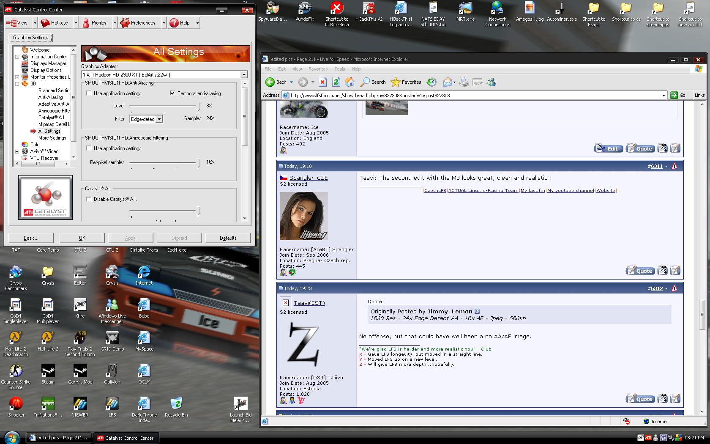Report post #6311 with warning icon
The height and width of the screenshot is (444, 710).
coord(674,166)
